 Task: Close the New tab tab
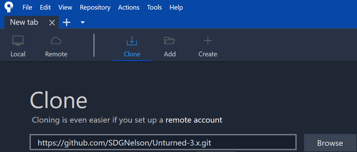[52, 22]
